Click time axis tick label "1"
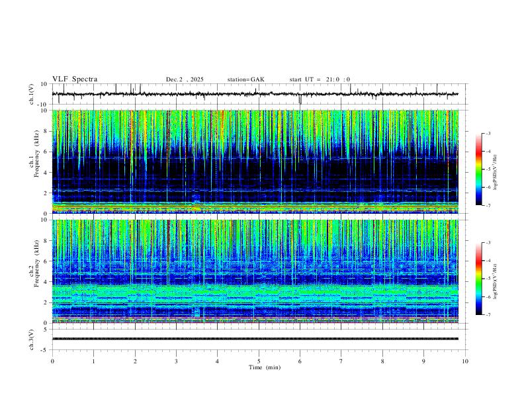Screen dimensions: 524x405 [93, 361]
